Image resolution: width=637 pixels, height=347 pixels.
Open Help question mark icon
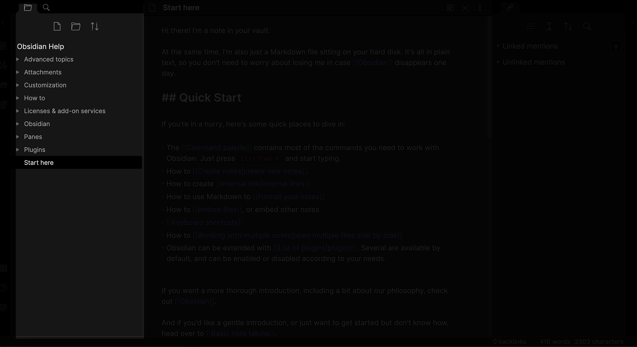(4, 288)
